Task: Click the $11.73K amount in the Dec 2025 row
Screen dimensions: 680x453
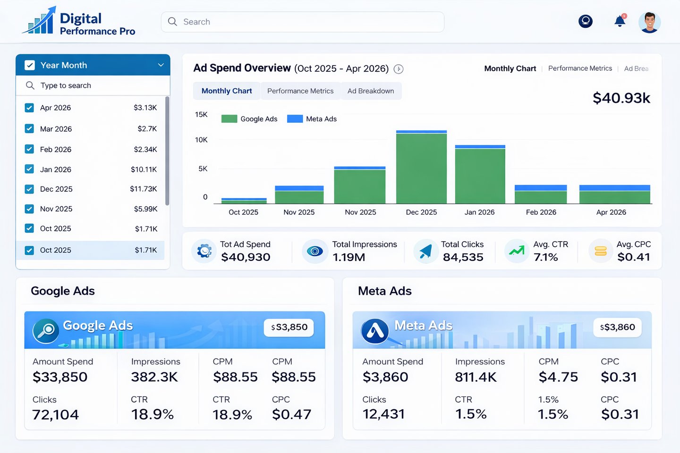Action: [x=144, y=189]
